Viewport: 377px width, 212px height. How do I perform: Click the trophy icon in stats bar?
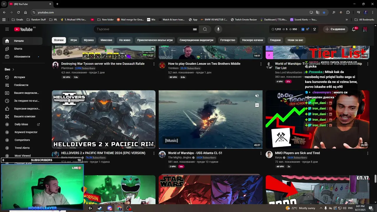pyautogui.click(x=315, y=29)
